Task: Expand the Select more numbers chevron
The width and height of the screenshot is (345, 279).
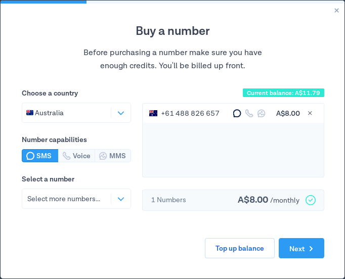Action: (121, 199)
